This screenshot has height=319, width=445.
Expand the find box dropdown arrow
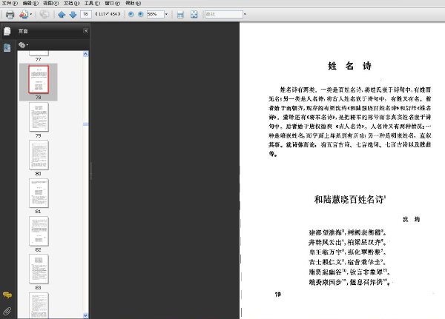click(x=245, y=14)
